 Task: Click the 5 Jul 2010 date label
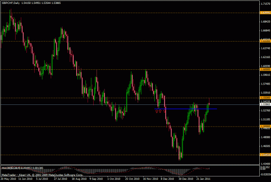[x=42, y=179]
